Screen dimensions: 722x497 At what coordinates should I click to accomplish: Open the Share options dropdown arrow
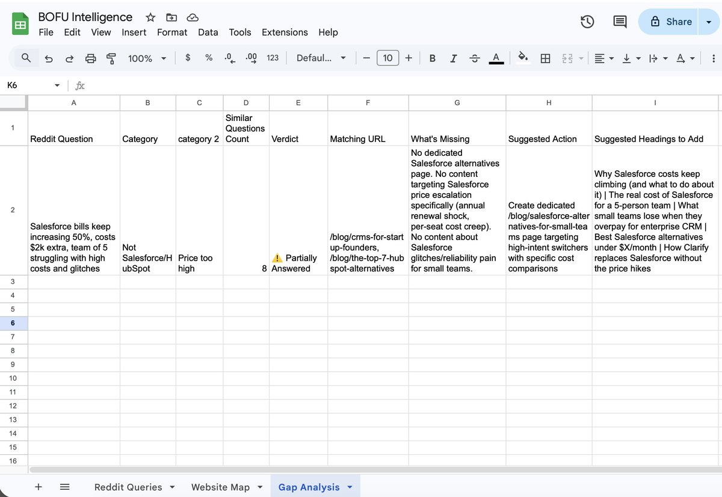pyautogui.click(x=708, y=22)
